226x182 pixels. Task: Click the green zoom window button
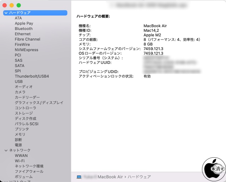pyautogui.click(x=19, y=5)
